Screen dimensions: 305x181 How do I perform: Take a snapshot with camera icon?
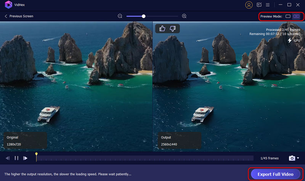point(292,158)
